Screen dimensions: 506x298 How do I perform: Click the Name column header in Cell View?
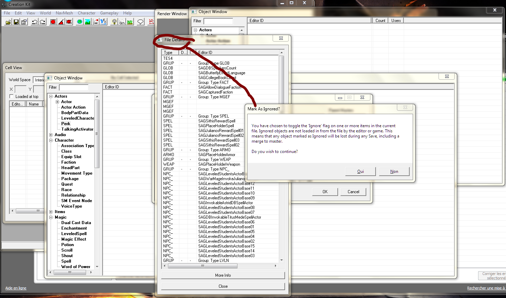click(x=34, y=104)
